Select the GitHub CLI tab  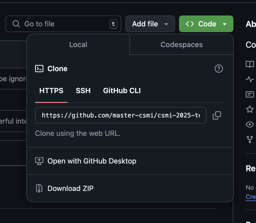(122, 91)
